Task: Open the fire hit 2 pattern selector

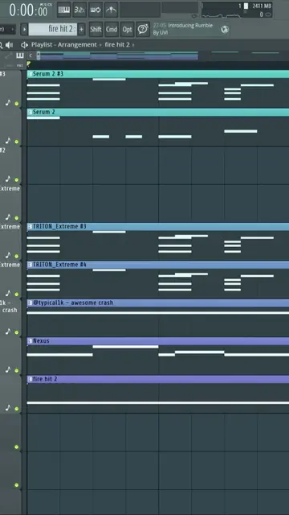Action: (52, 29)
